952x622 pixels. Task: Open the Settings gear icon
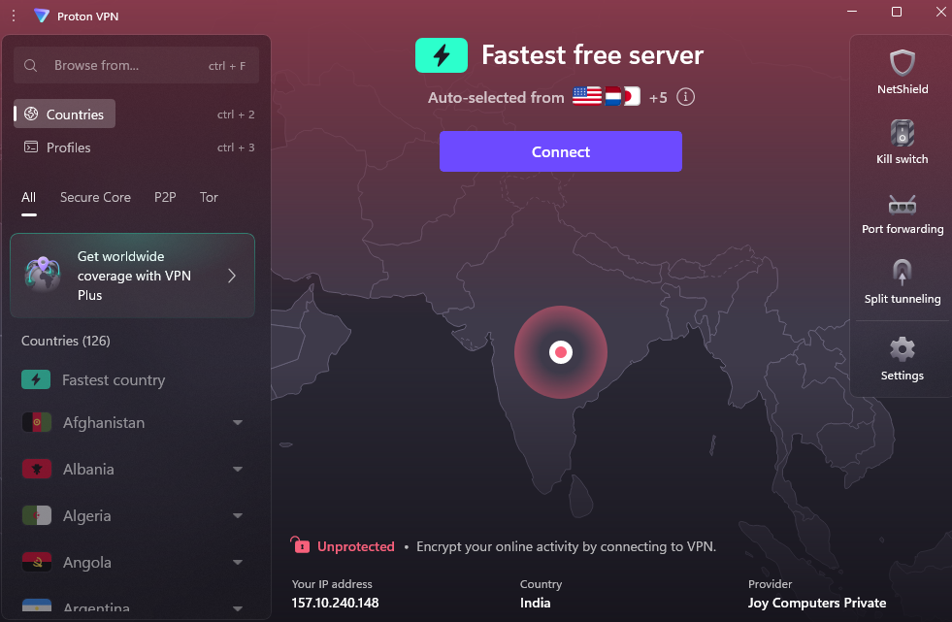[903, 349]
